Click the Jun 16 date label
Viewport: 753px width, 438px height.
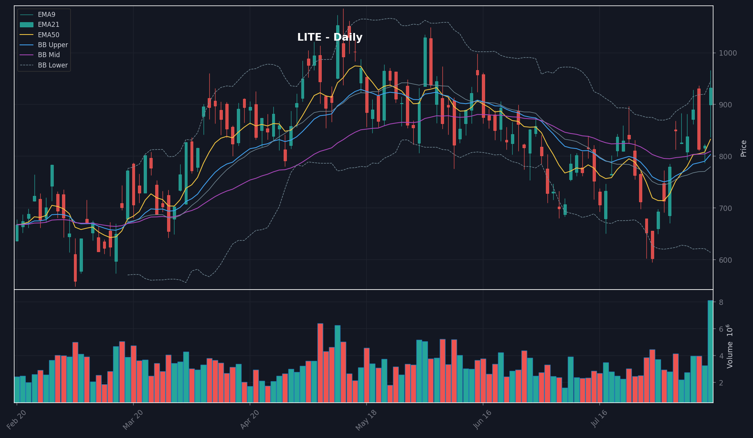tap(483, 419)
